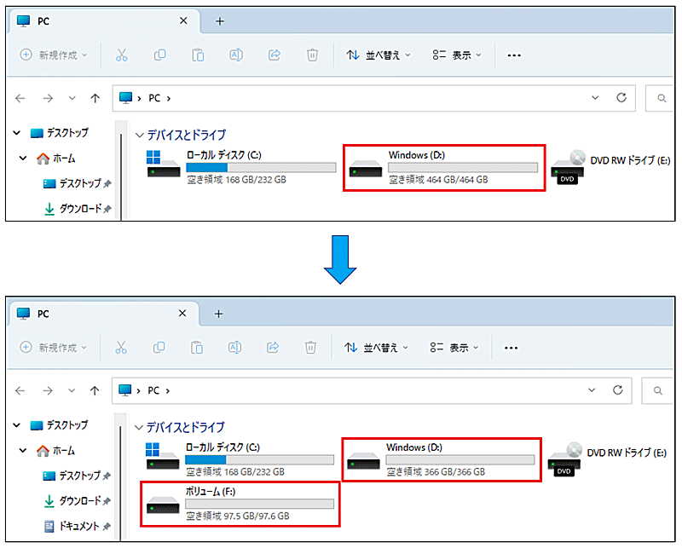682x548 pixels.
Task: Collapse デスクトップ tree node in lower window
Action: (17, 425)
